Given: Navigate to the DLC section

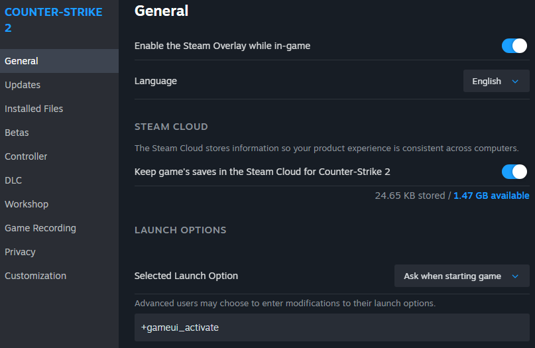Looking at the screenshot, I should tap(13, 180).
